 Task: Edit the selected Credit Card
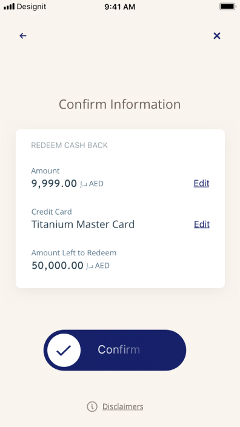202,224
